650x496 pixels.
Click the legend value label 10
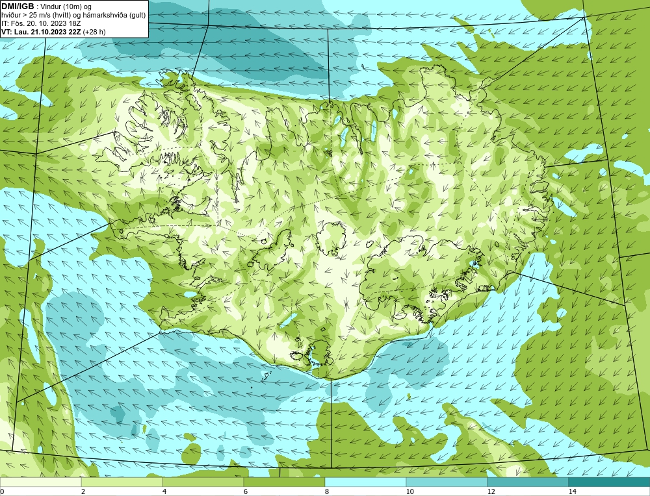pyautogui.click(x=410, y=491)
